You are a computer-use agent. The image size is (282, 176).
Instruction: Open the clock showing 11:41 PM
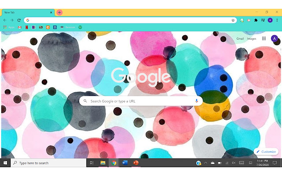pos(263,163)
